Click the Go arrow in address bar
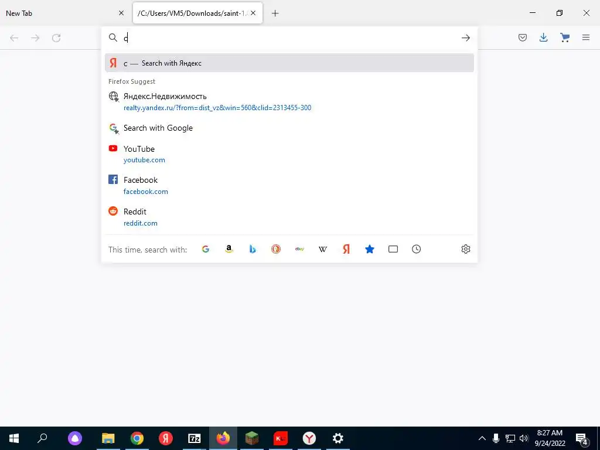Image resolution: width=600 pixels, height=450 pixels. pyautogui.click(x=466, y=37)
